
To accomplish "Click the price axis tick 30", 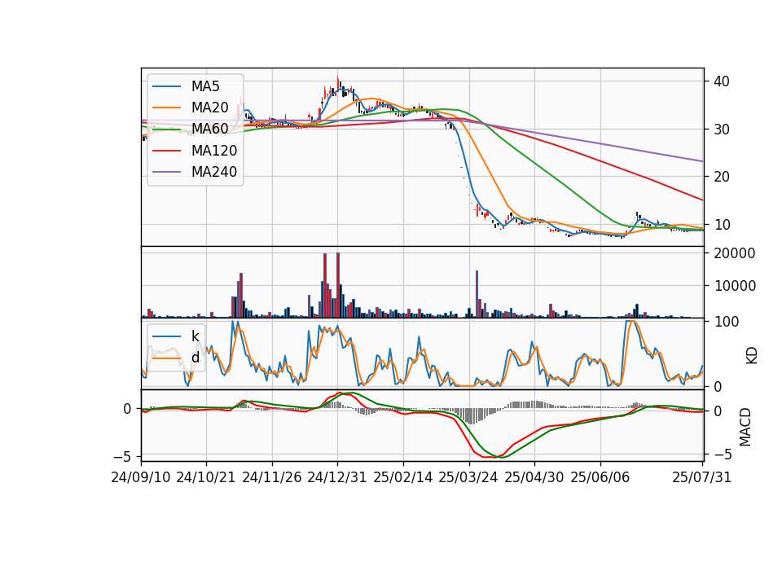I will click(x=722, y=130).
